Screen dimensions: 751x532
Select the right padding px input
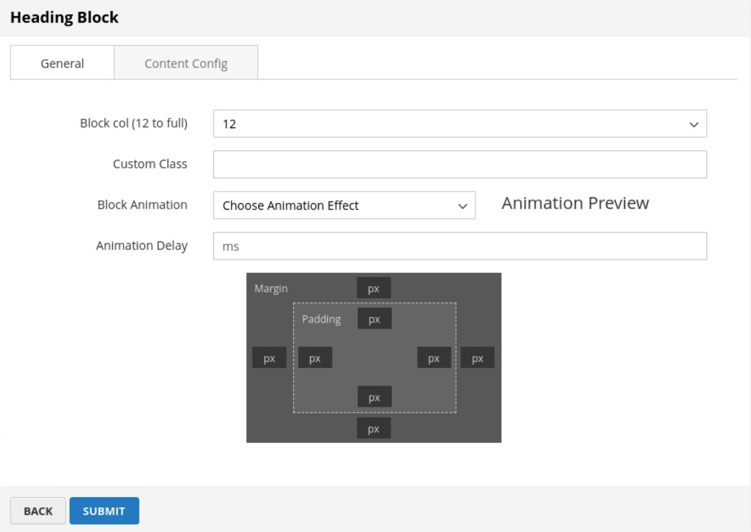tap(434, 358)
